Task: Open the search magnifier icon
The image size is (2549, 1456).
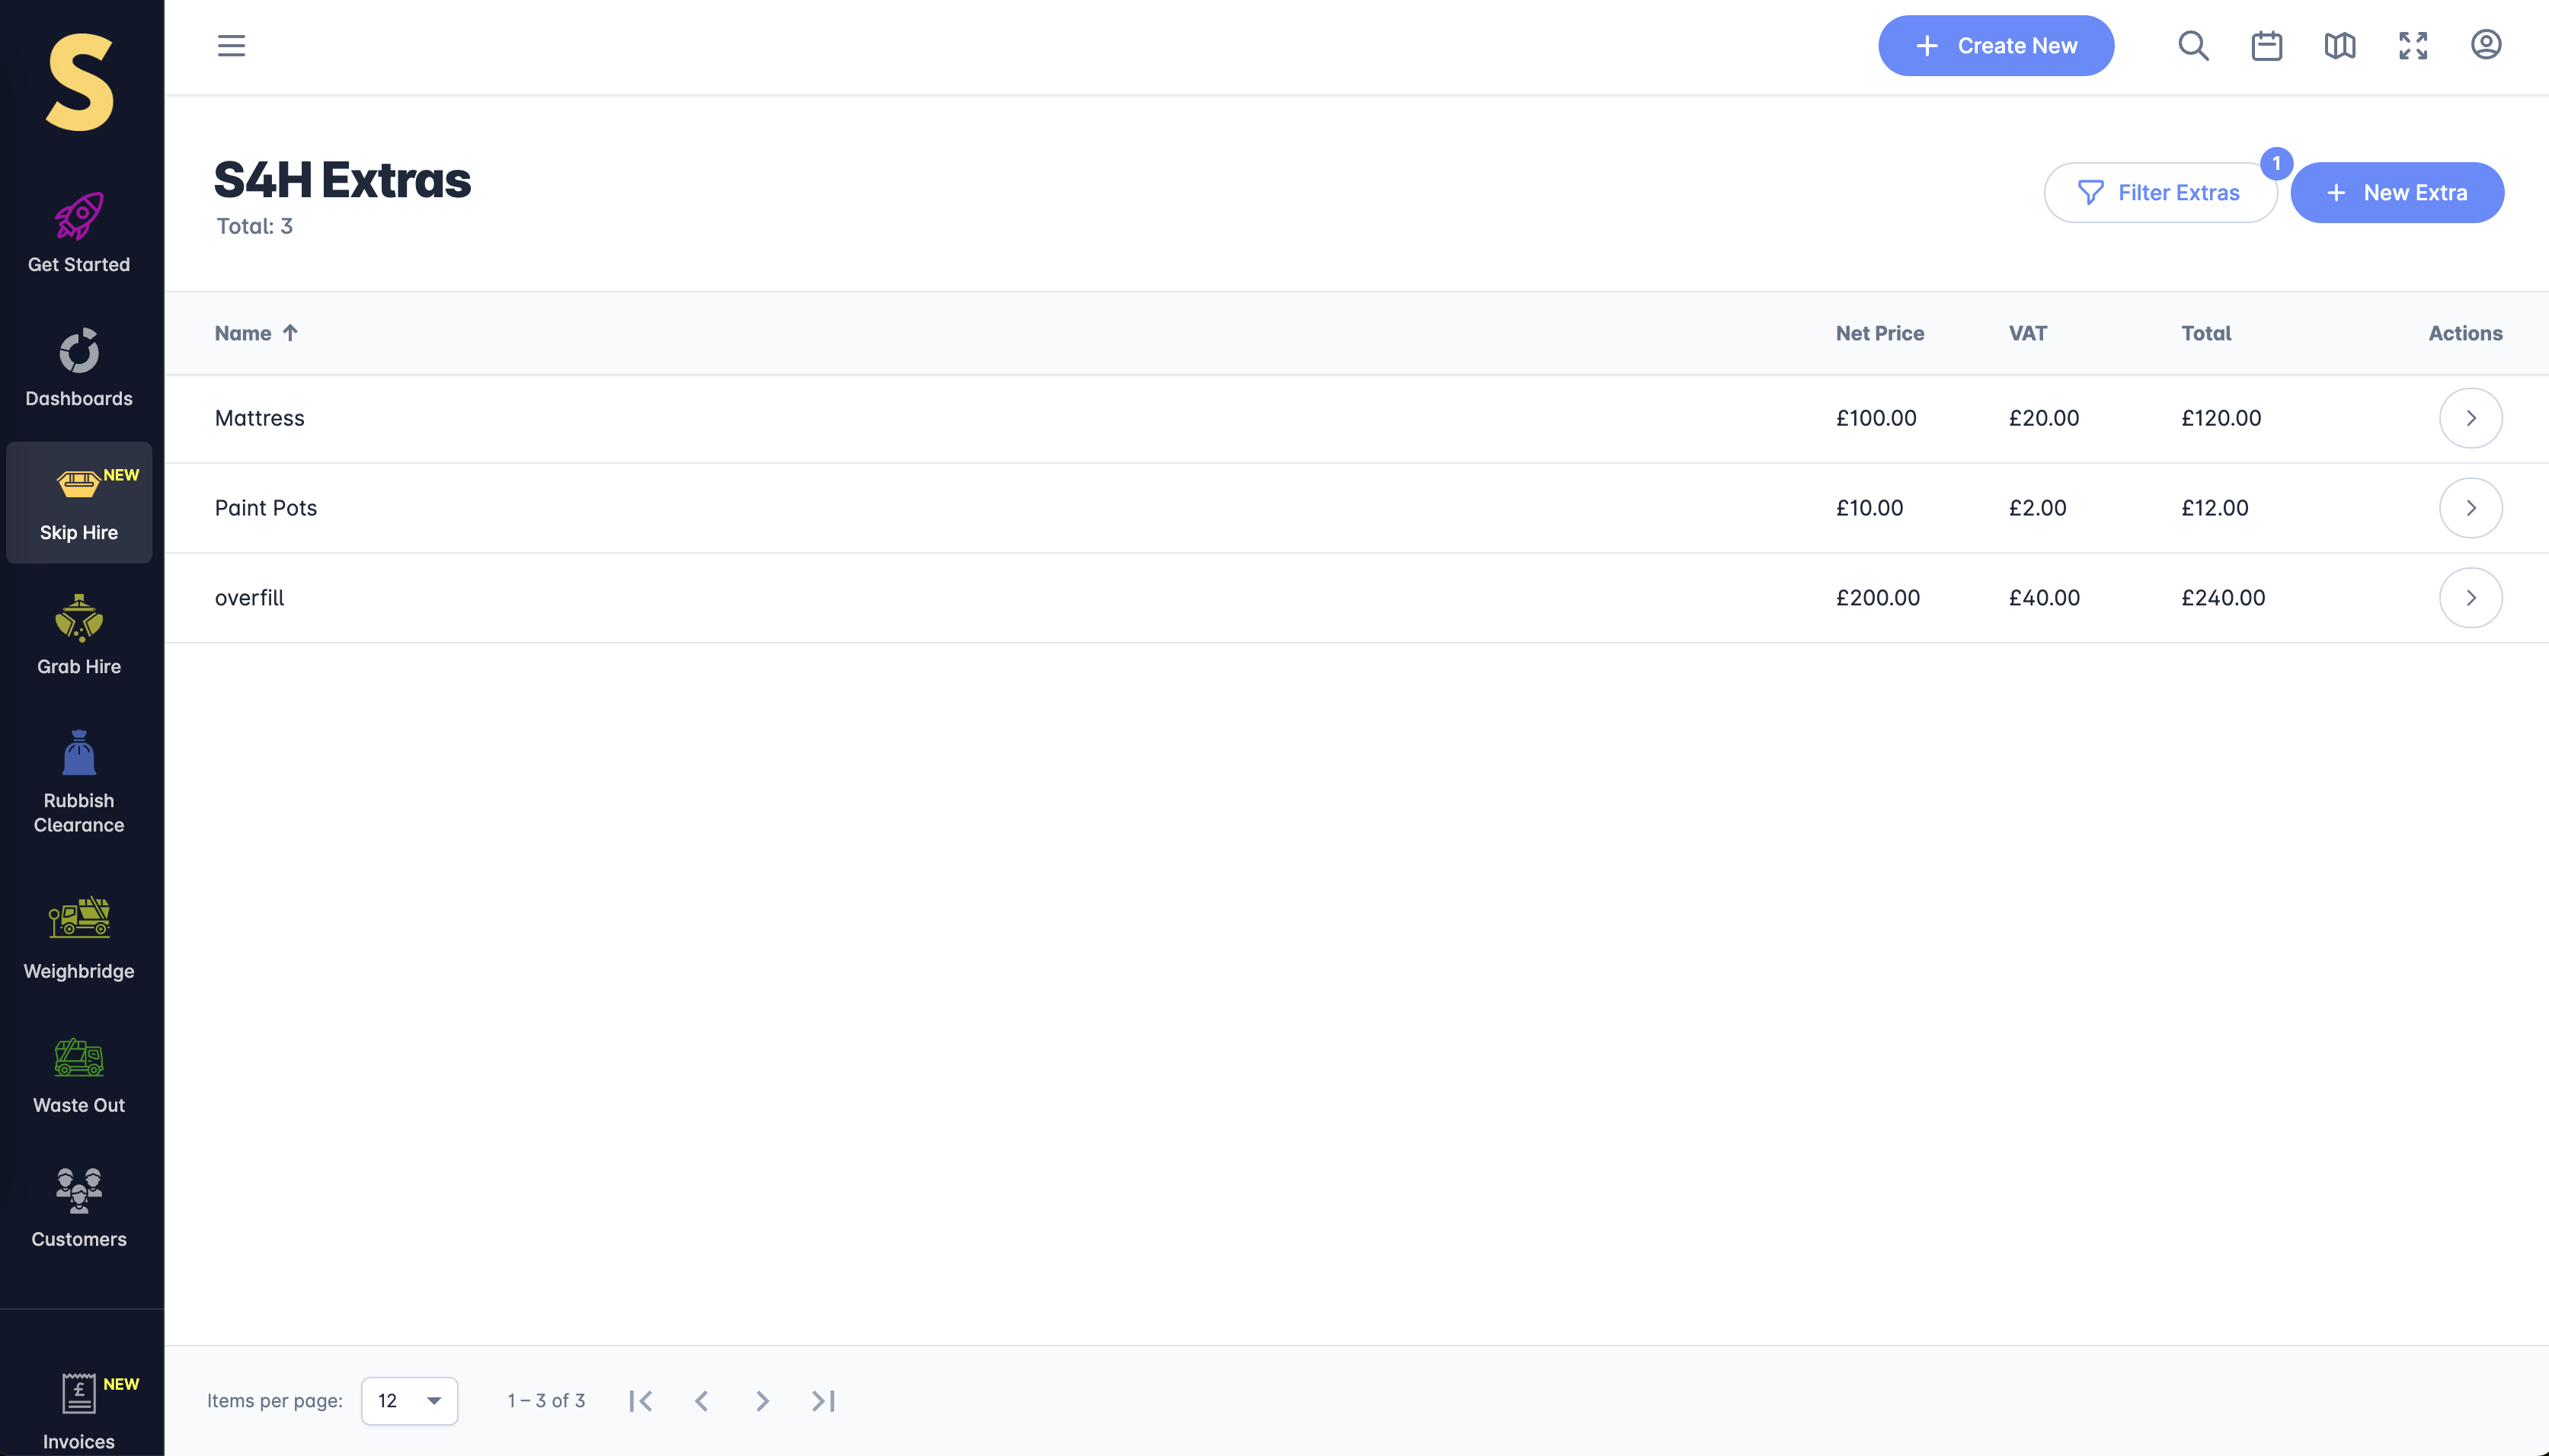Action: (x=2193, y=46)
